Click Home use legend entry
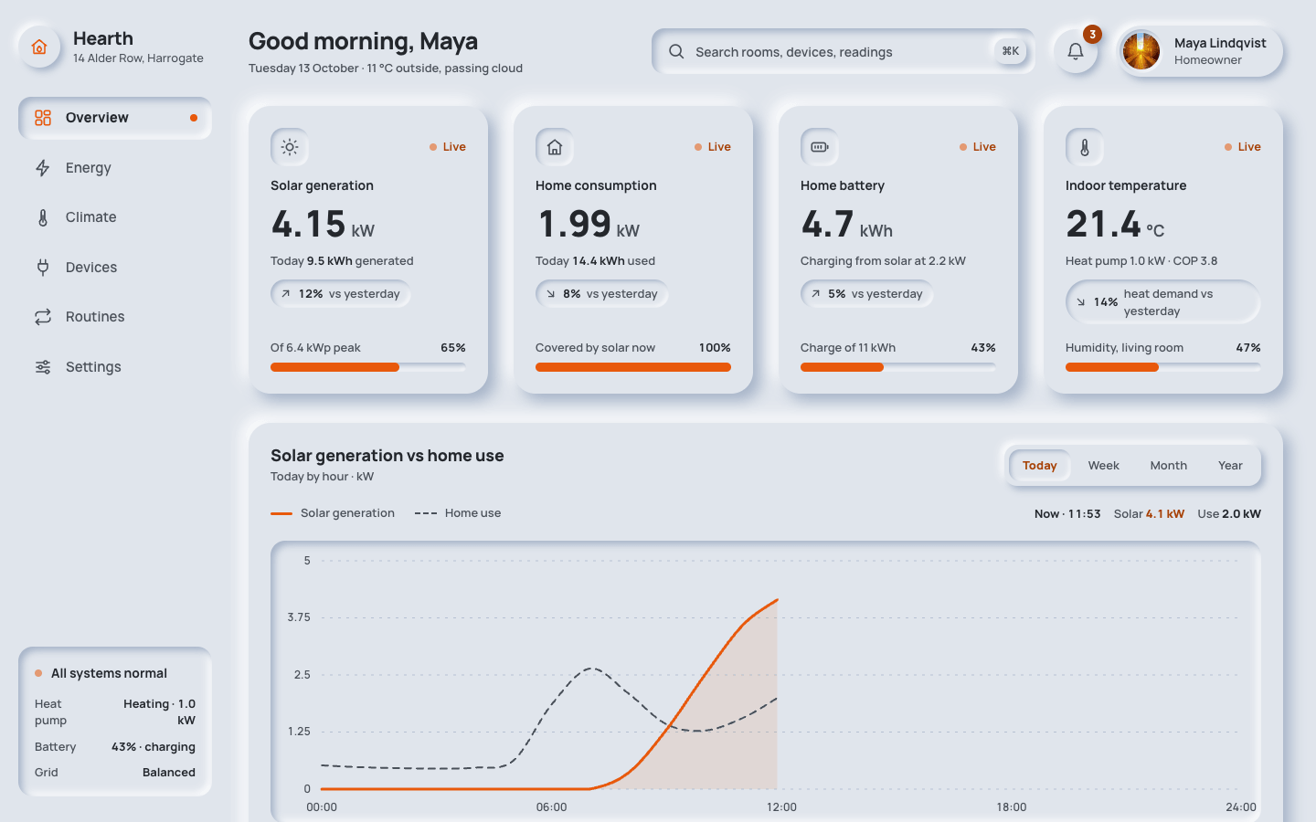 (x=458, y=513)
